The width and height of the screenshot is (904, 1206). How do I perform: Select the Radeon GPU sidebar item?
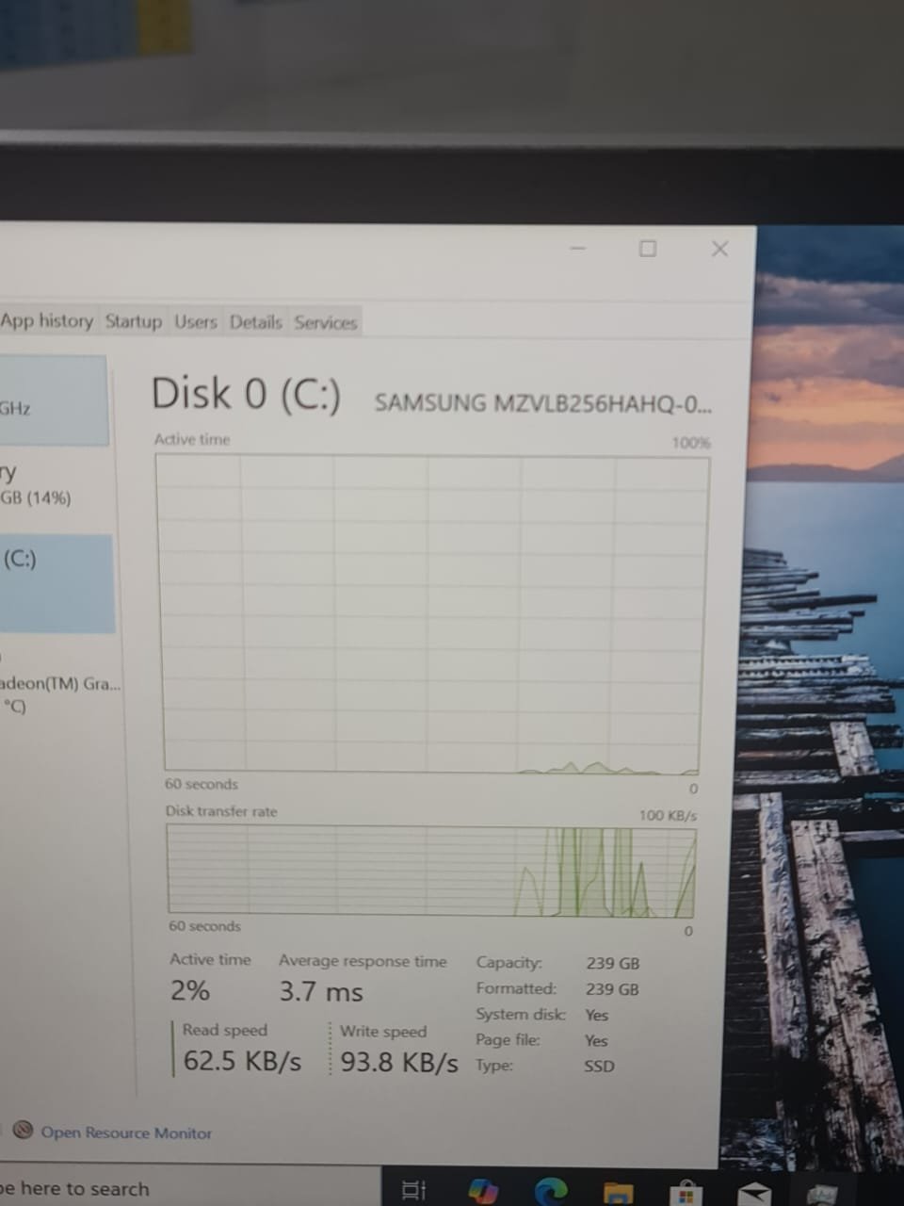[x=56, y=693]
